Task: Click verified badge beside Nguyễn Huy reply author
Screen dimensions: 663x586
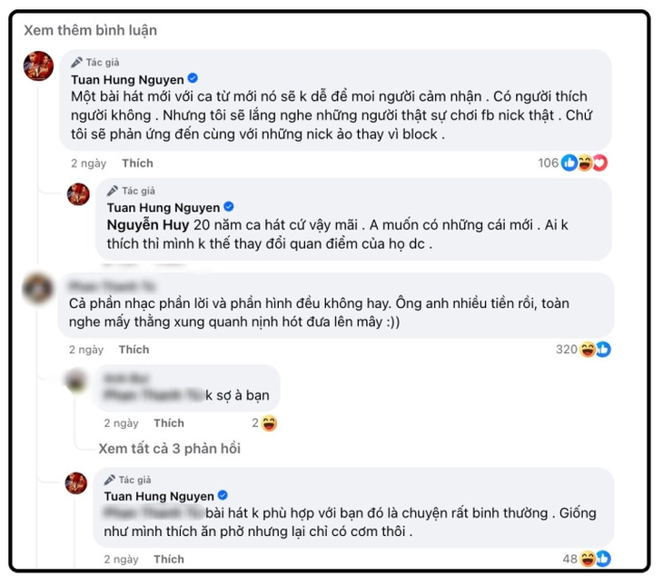Action: (229, 206)
